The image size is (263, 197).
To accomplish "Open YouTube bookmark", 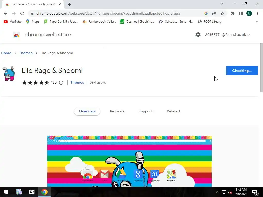I will point(13,22).
